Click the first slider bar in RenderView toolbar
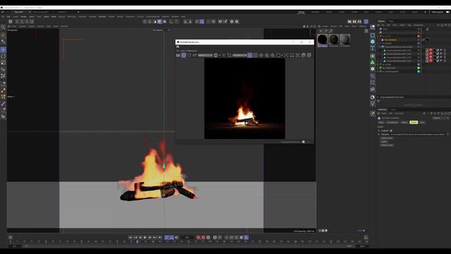451x254 pixels. (205, 55)
